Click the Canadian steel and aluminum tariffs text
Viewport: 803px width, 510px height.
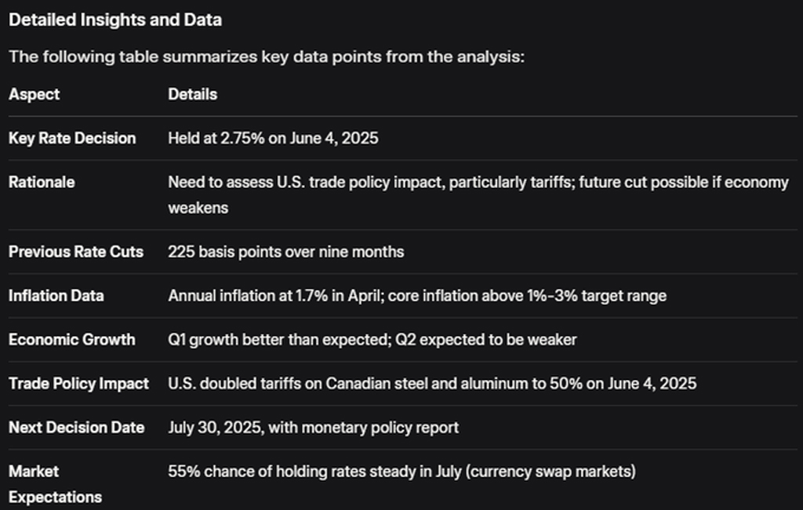[432, 383]
